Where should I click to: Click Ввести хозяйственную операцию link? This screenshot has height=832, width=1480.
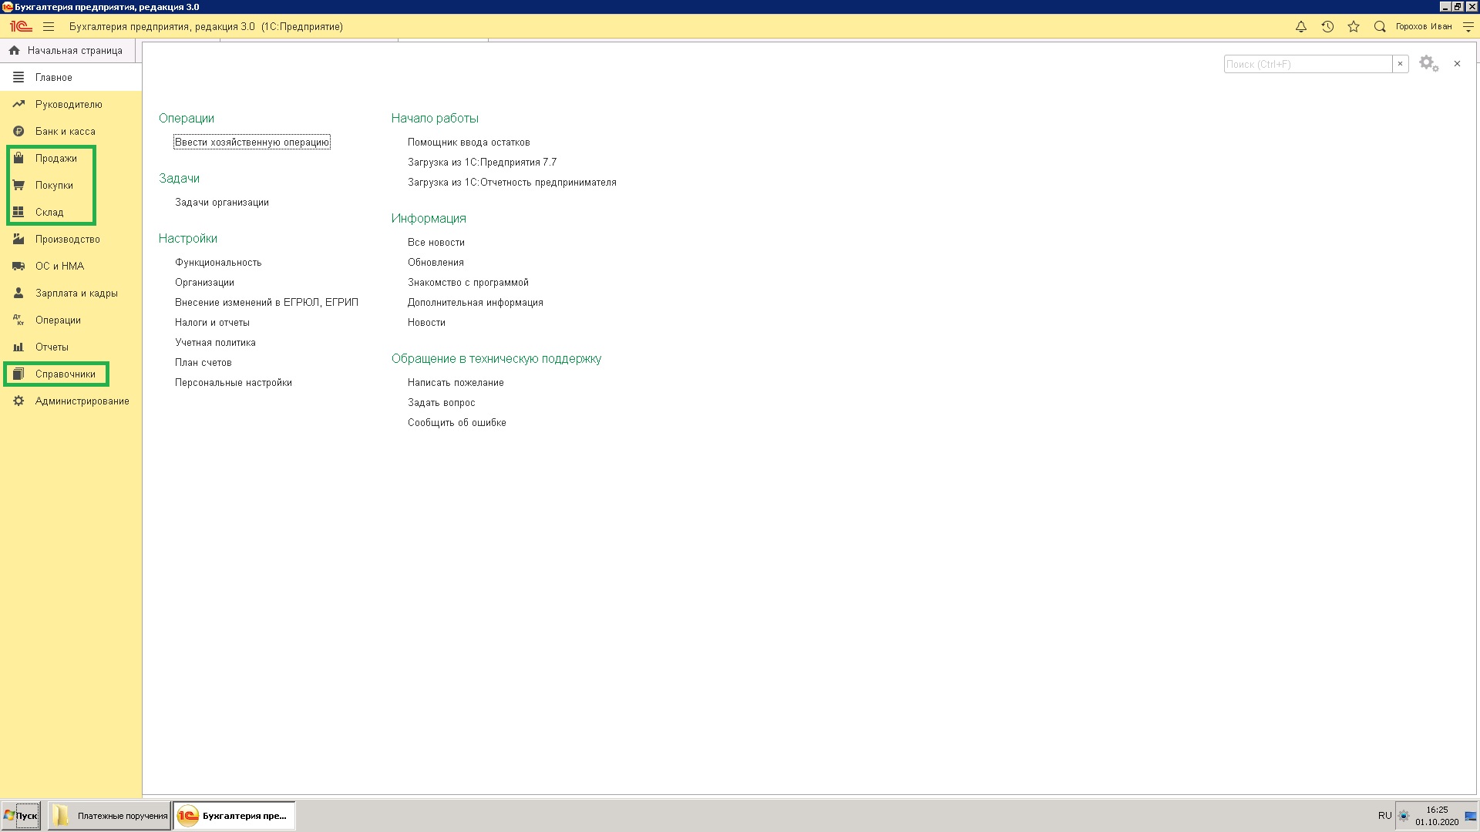click(x=252, y=143)
